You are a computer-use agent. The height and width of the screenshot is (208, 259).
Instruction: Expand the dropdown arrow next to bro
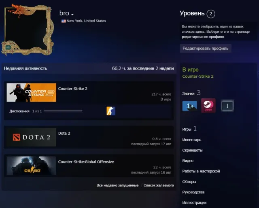click(x=72, y=15)
